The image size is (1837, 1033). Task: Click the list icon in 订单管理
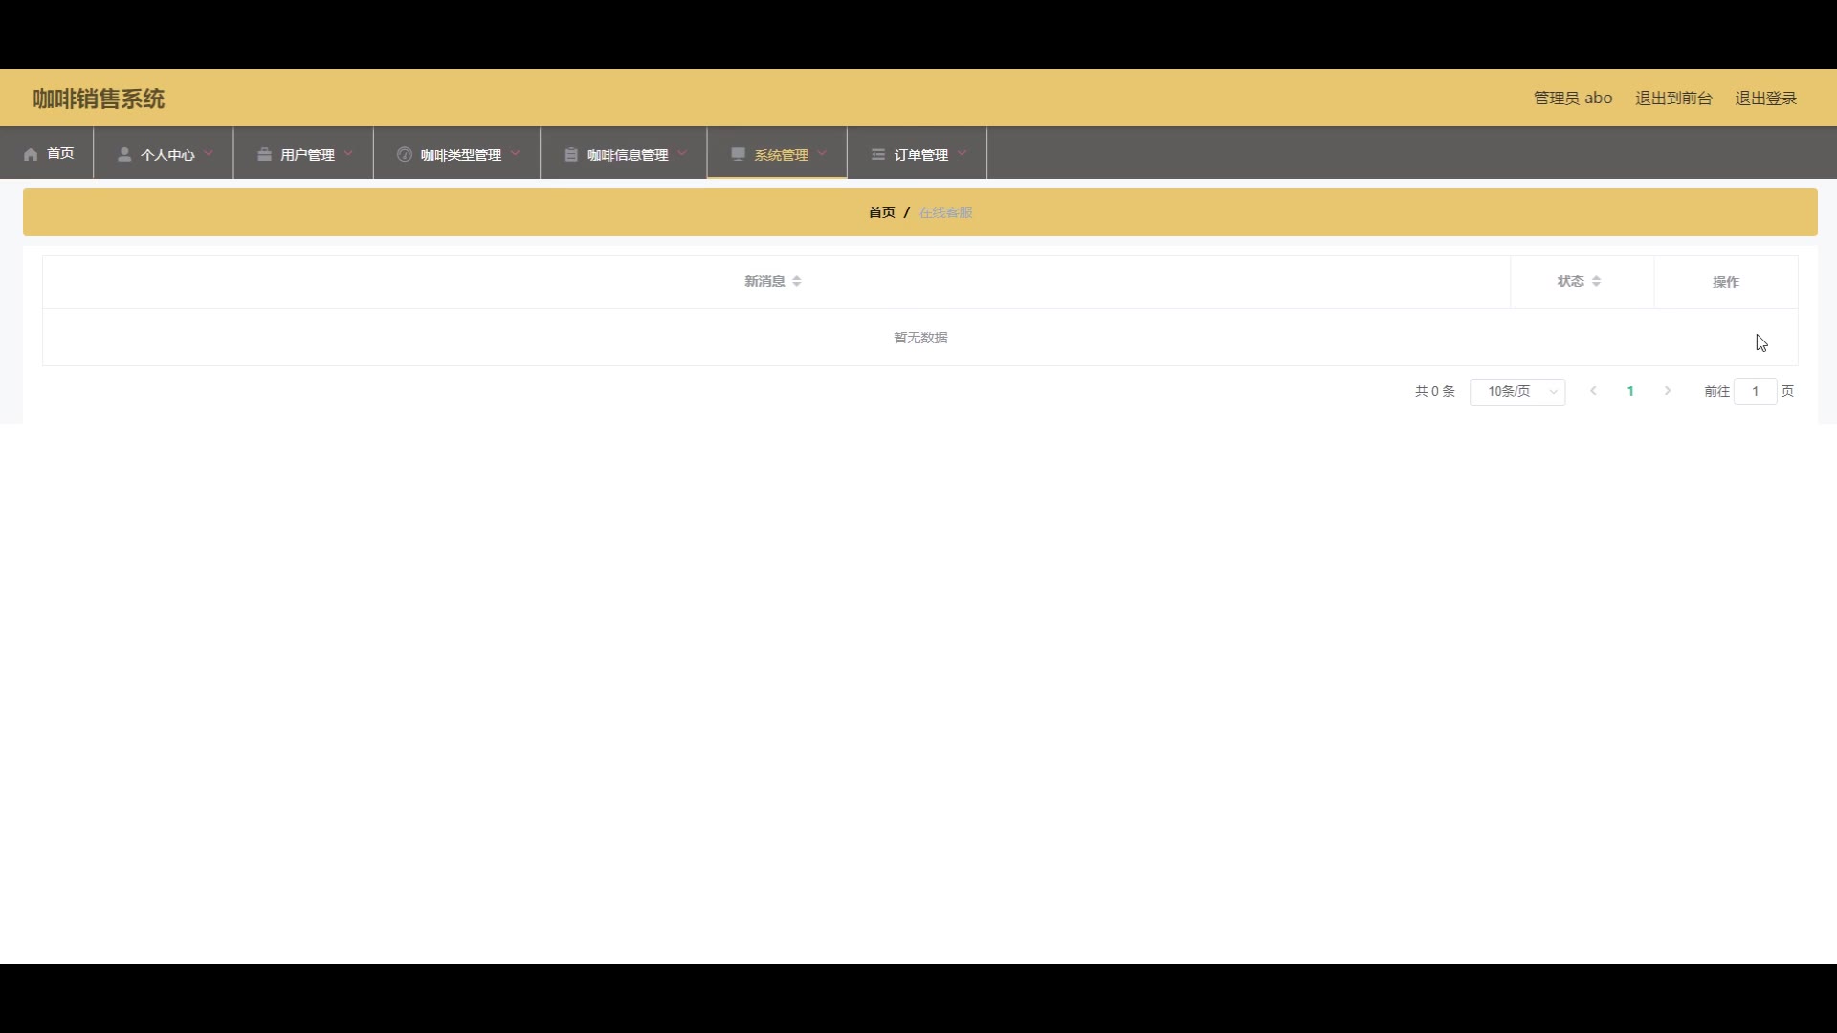pos(877,154)
